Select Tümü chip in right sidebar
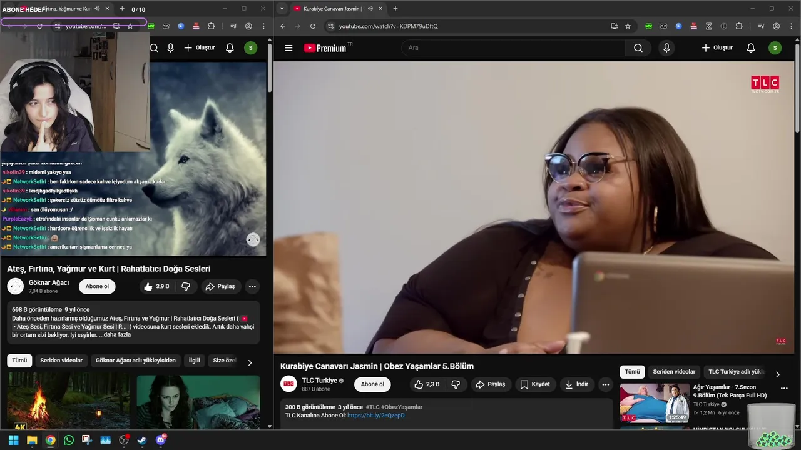The height and width of the screenshot is (450, 801). coord(632,372)
